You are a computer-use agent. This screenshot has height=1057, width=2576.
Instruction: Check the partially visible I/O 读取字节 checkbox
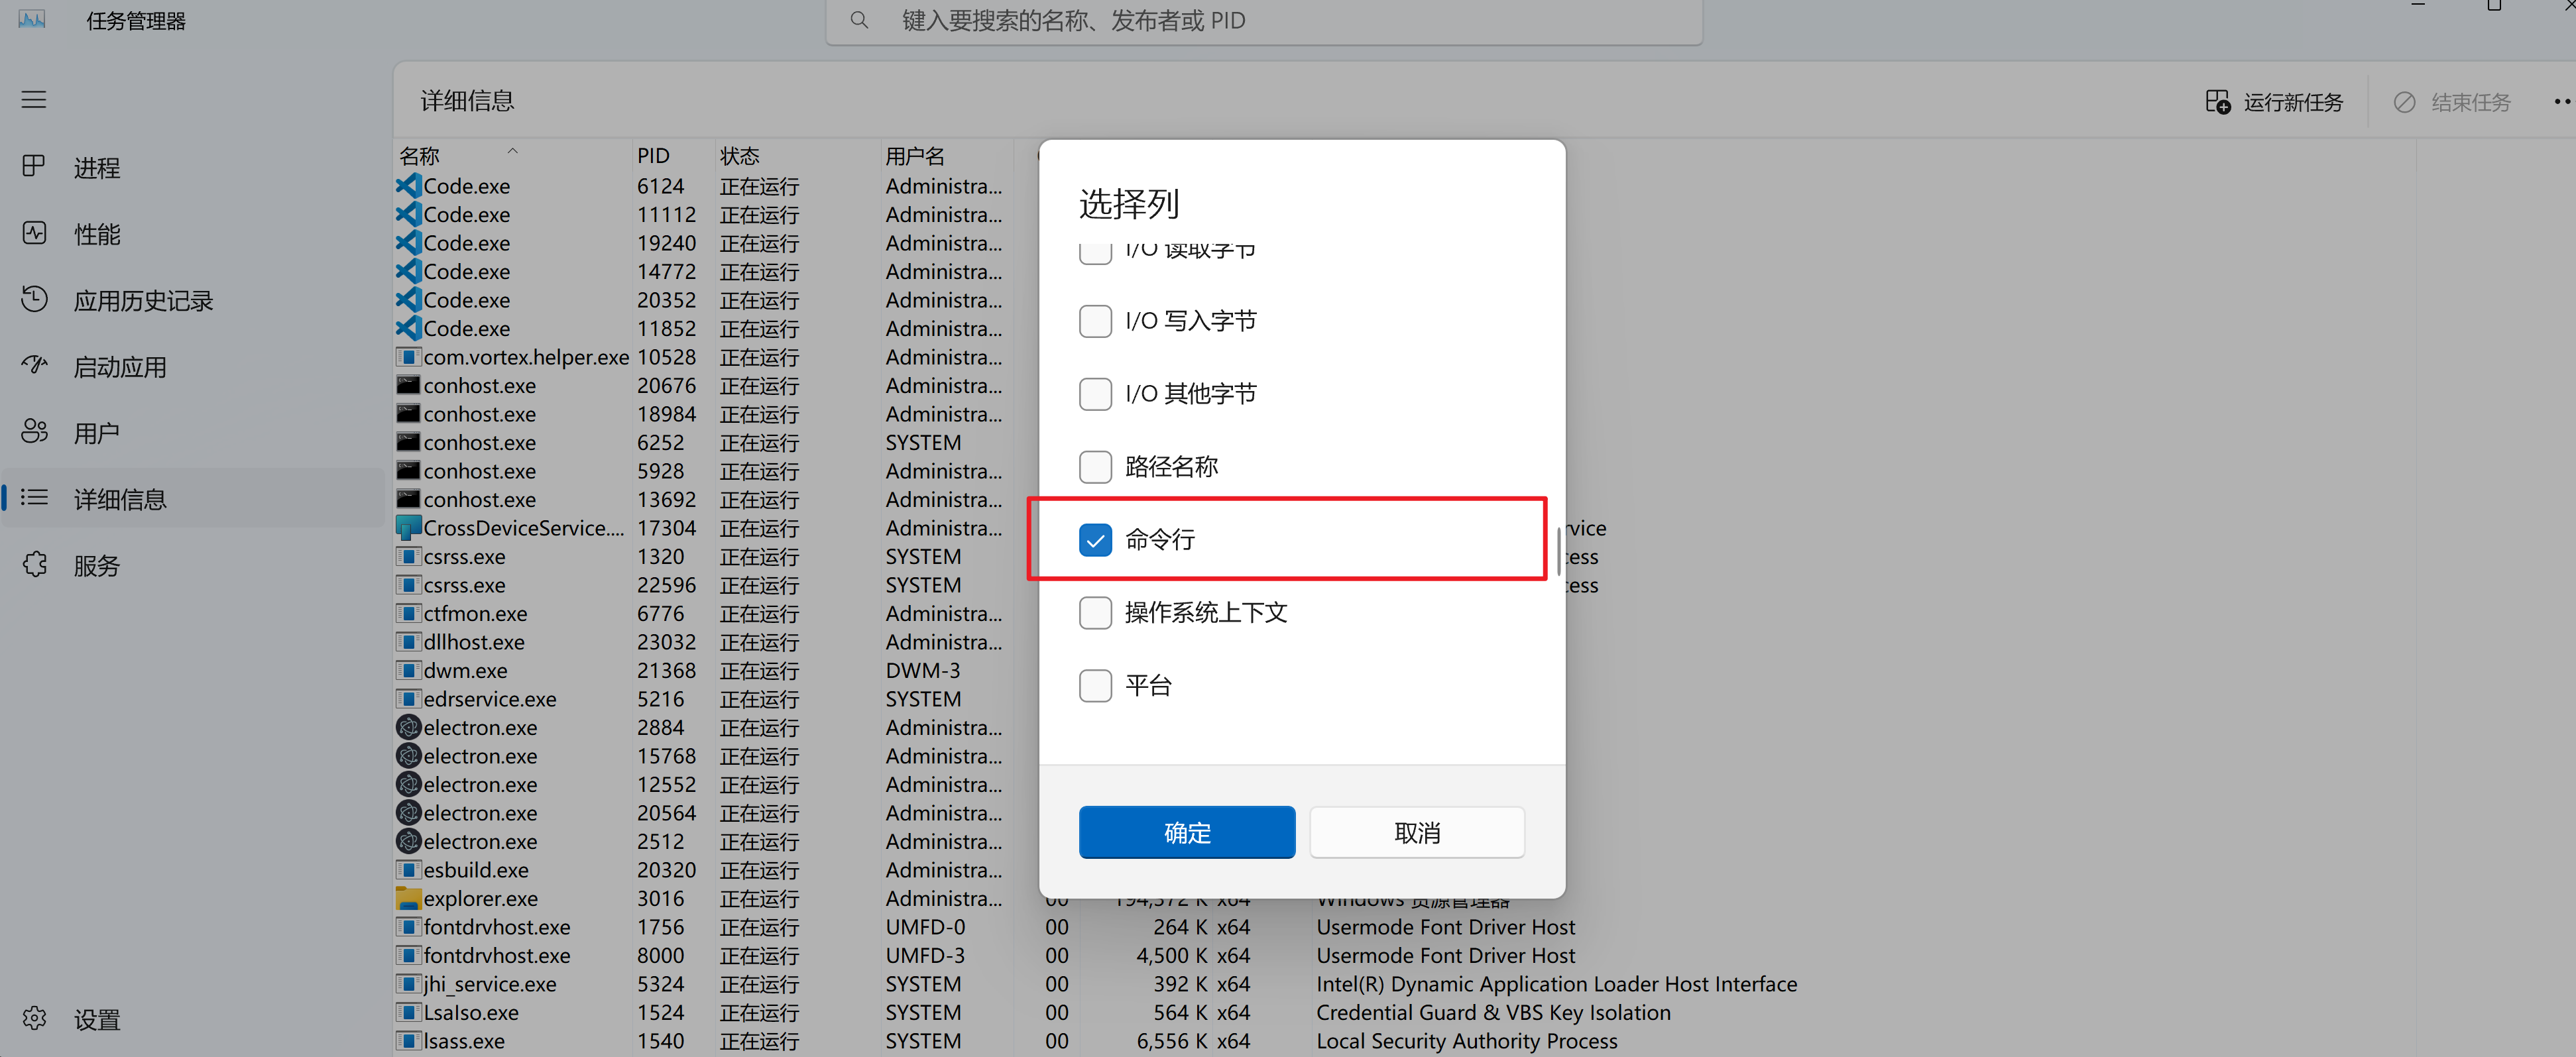tap(1095, 254)
